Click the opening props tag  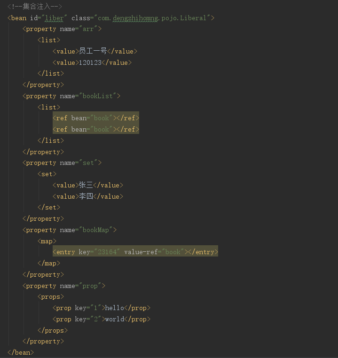(51, 297)
